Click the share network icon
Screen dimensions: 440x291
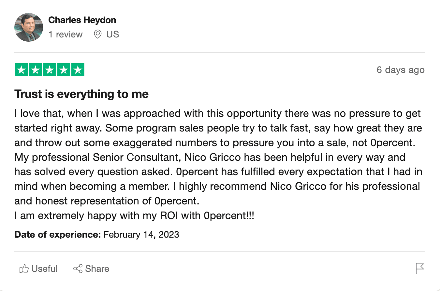(x=78, y=269)
